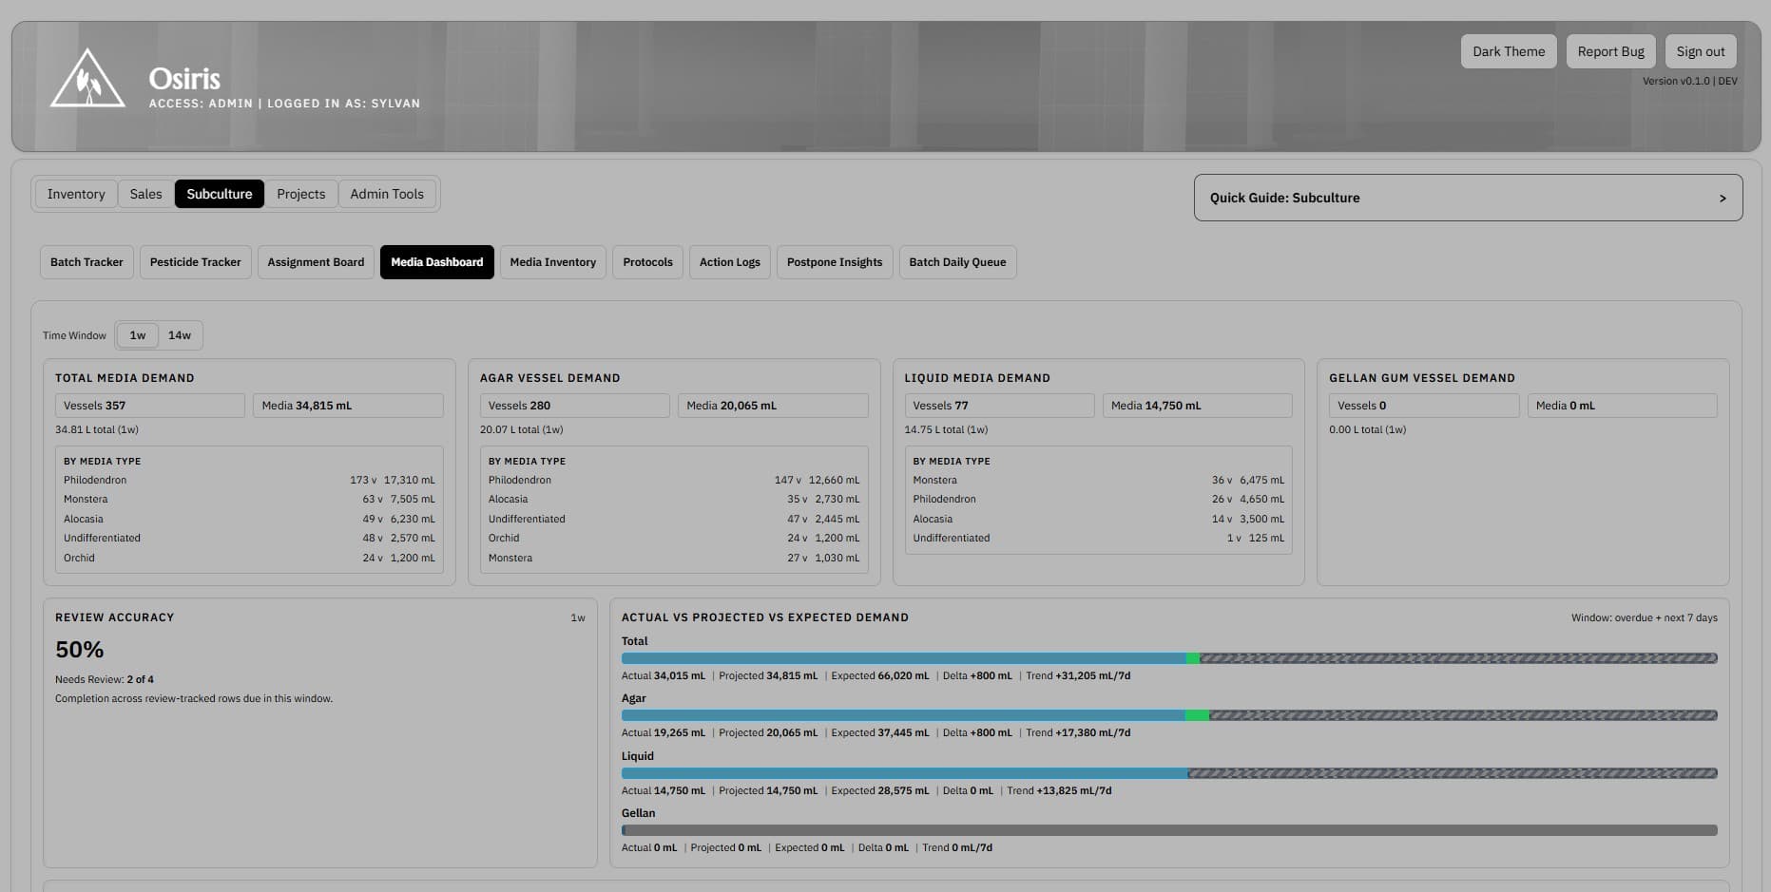The image size is (1771, 892).
Task: Toggle Dark Theme
Action: pos(1508,50)
